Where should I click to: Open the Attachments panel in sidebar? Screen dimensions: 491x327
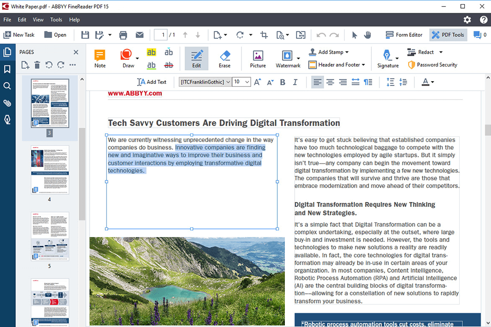click(7, 103)
